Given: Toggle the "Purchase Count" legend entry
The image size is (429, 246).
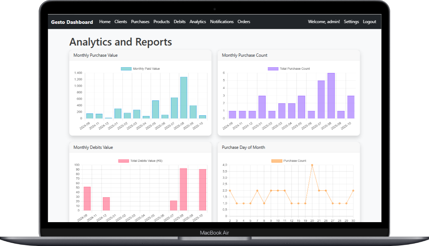Looking at the screenshot, I should pyautogui.click(x=288, y=160).
